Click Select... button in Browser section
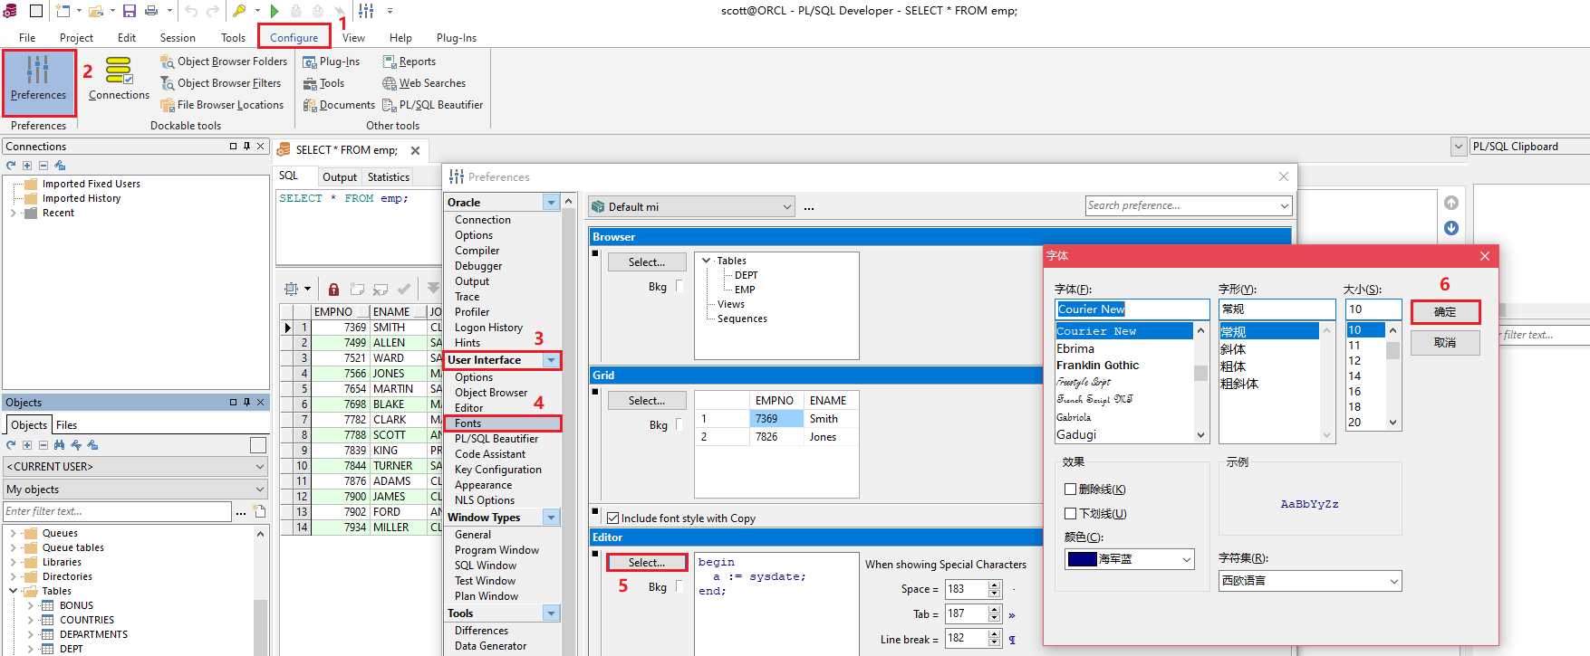 pyautogui.click(x=647, y=262)
